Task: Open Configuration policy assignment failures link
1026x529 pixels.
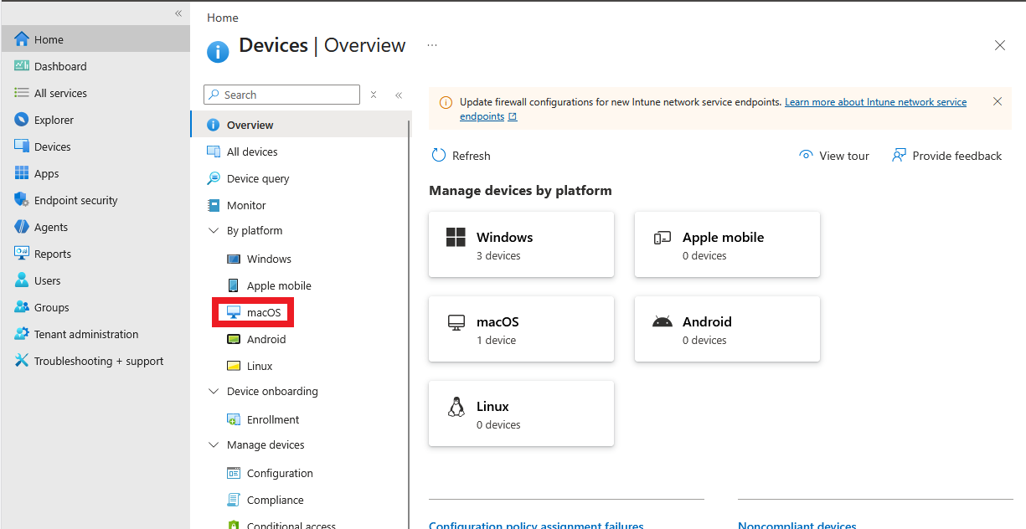Action: click(536, 525)
